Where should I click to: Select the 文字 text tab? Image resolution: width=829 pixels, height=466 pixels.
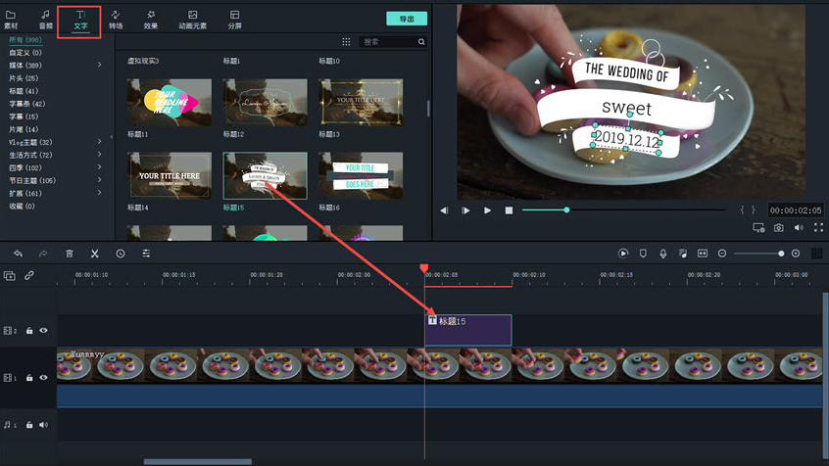[x=80, y=21]
